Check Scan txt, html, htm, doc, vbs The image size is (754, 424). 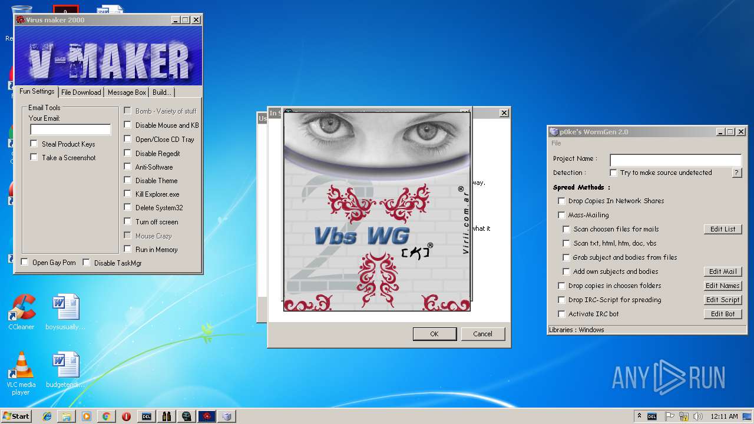click(x=567, y=243)
